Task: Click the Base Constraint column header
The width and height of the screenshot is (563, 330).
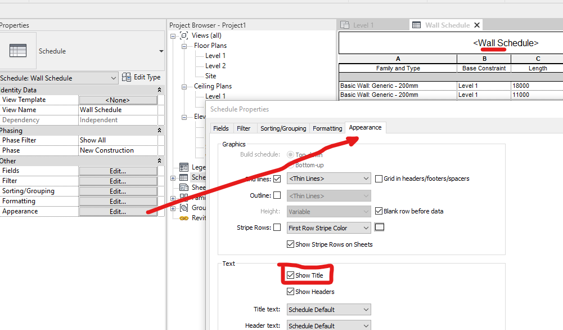Action: tap(484, 68)
